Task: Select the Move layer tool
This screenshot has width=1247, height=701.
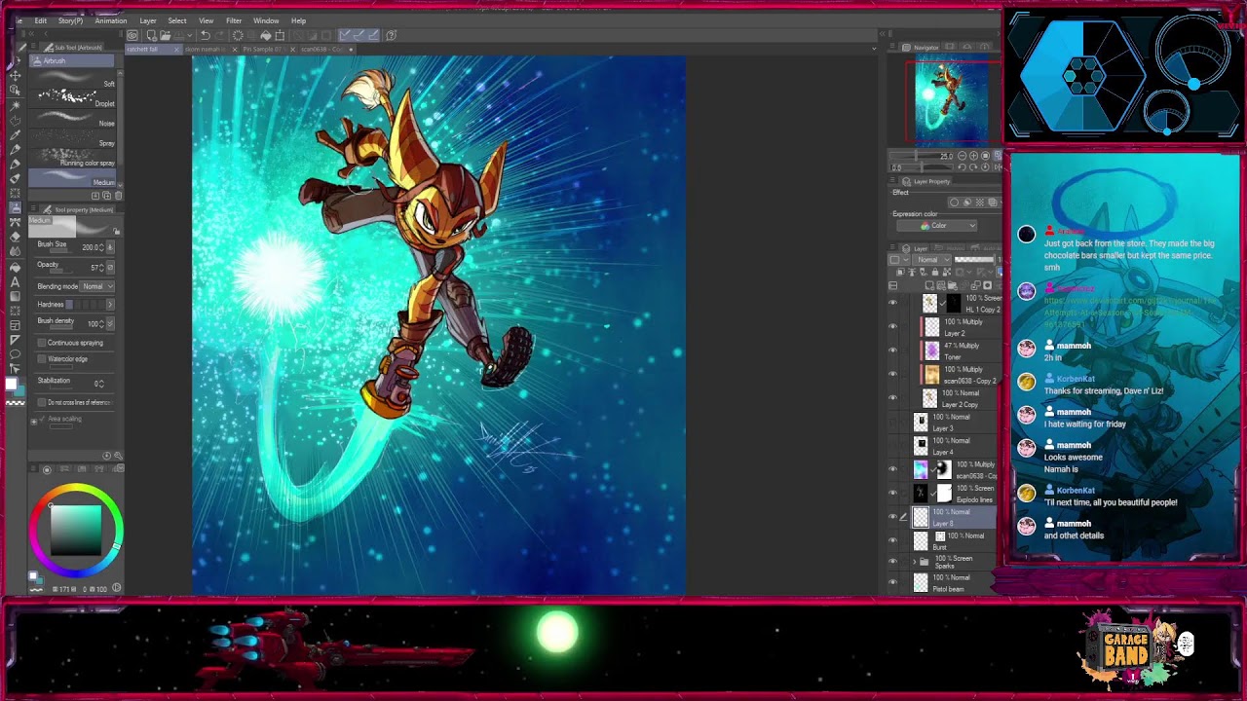Action: pos(16,75)
